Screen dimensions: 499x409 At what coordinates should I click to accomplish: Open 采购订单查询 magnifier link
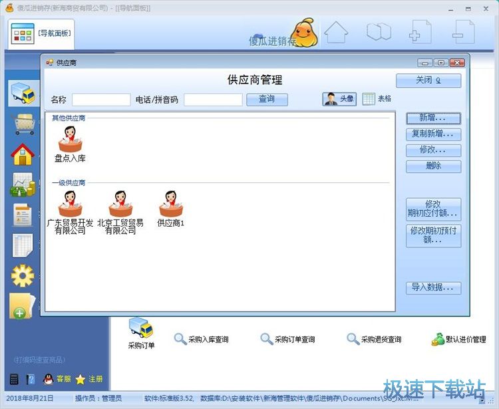[x=287, y=339]
